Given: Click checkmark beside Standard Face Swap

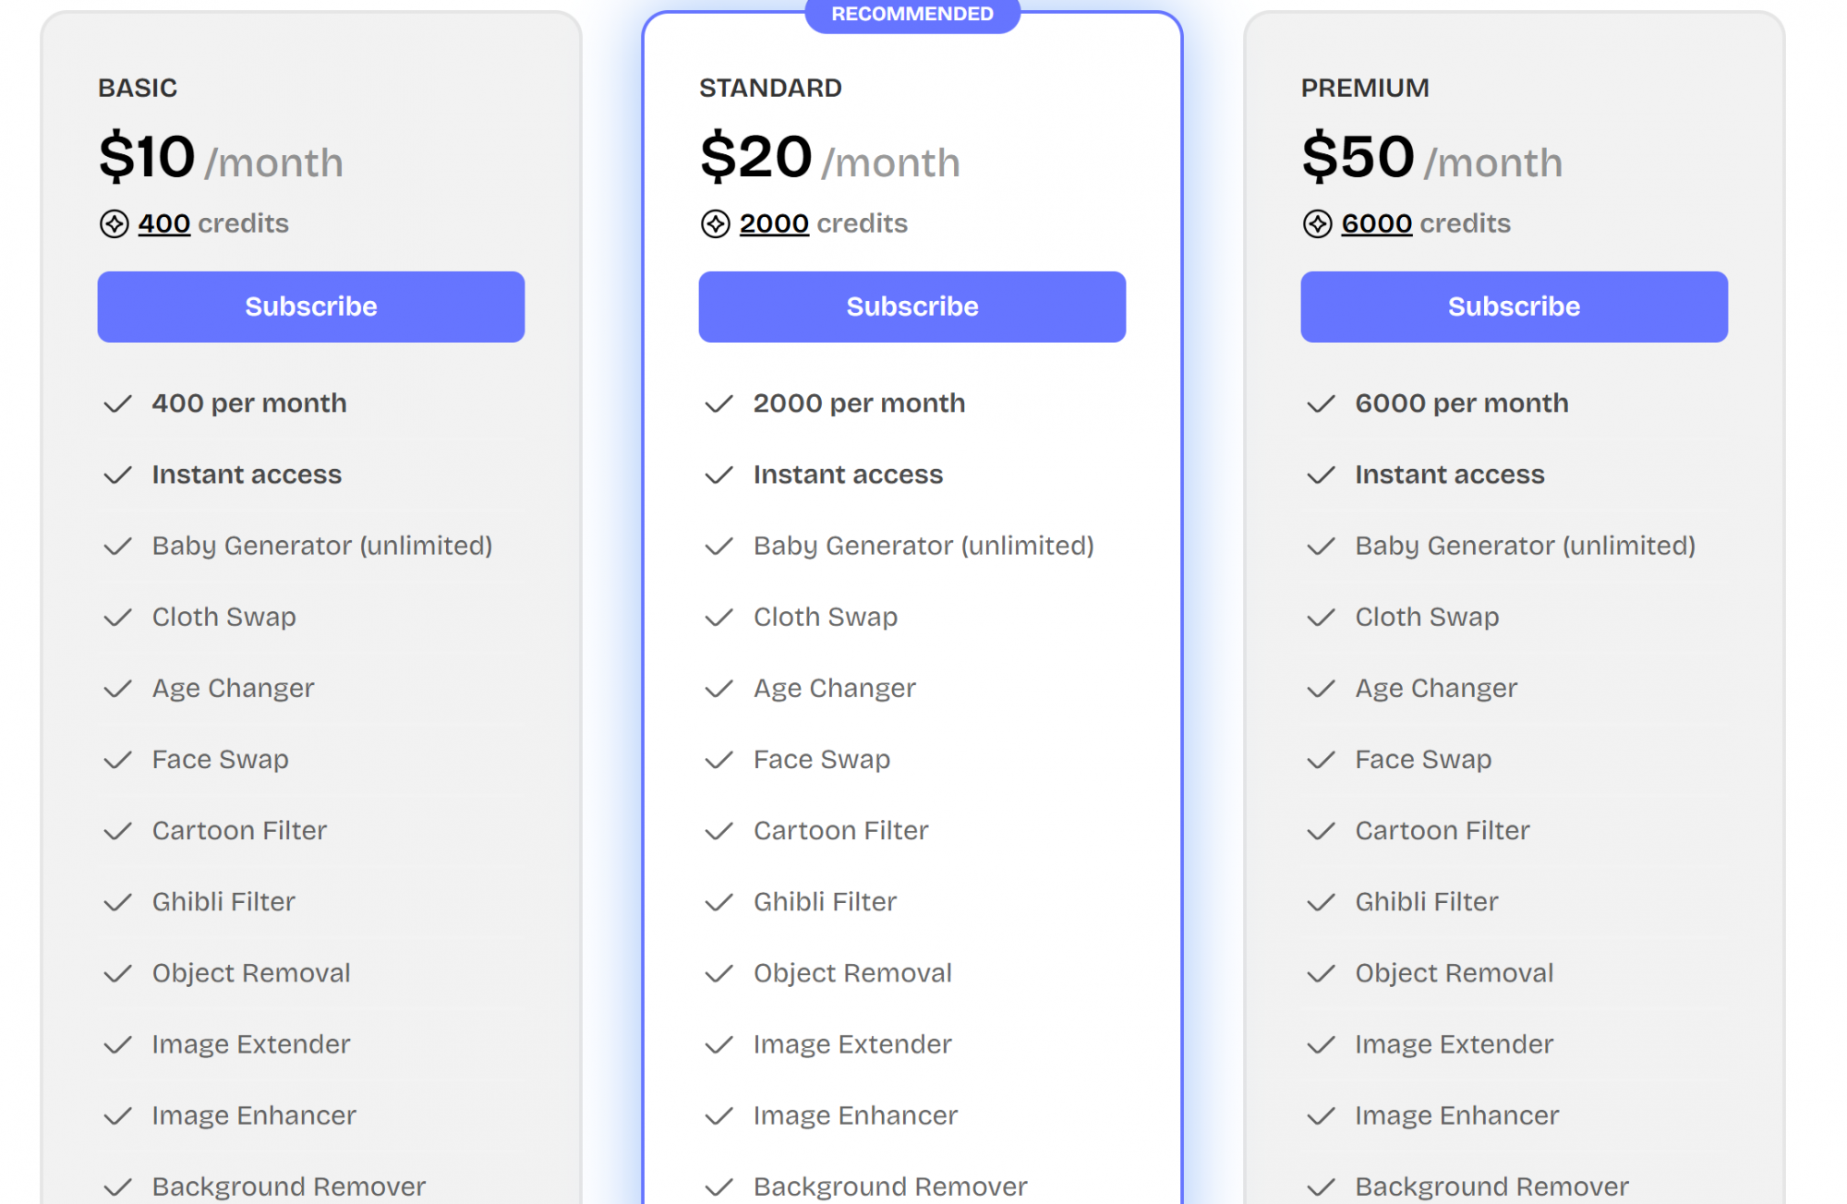Looking at the screenshot, I should pyautogui.click(x=718, y=760).
